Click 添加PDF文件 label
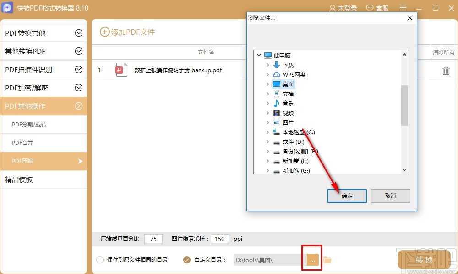Viewport: 458px width, 274px height. coord(133,32)
